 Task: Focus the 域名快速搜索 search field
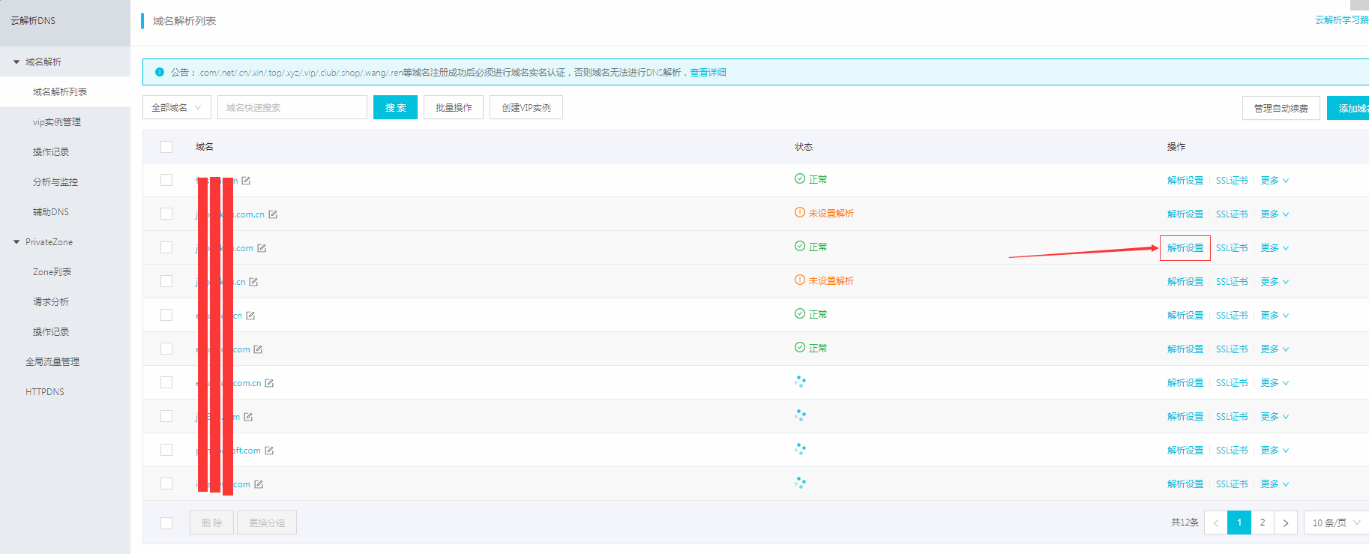point(292,107)
